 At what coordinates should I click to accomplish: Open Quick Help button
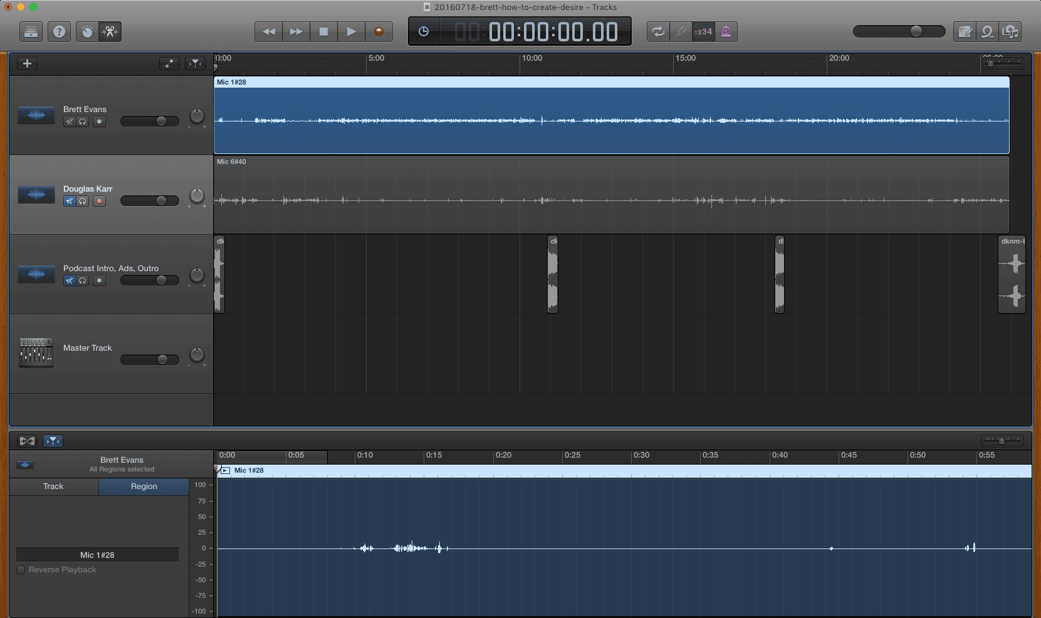coord(59,32)
